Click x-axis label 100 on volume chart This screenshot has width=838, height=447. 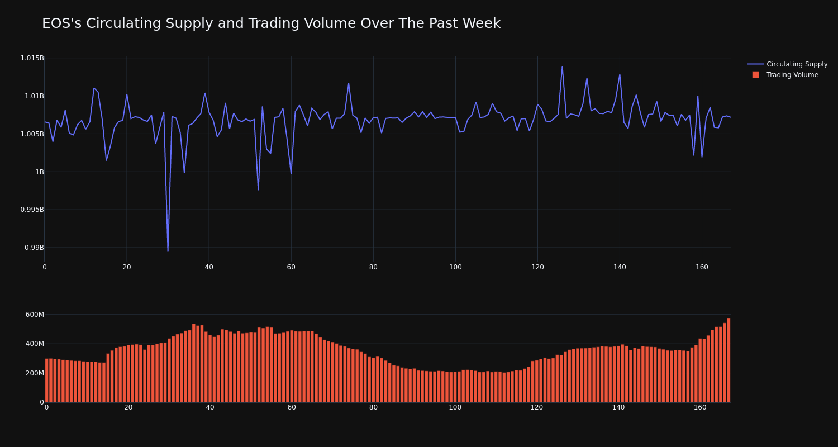(455, 407)
